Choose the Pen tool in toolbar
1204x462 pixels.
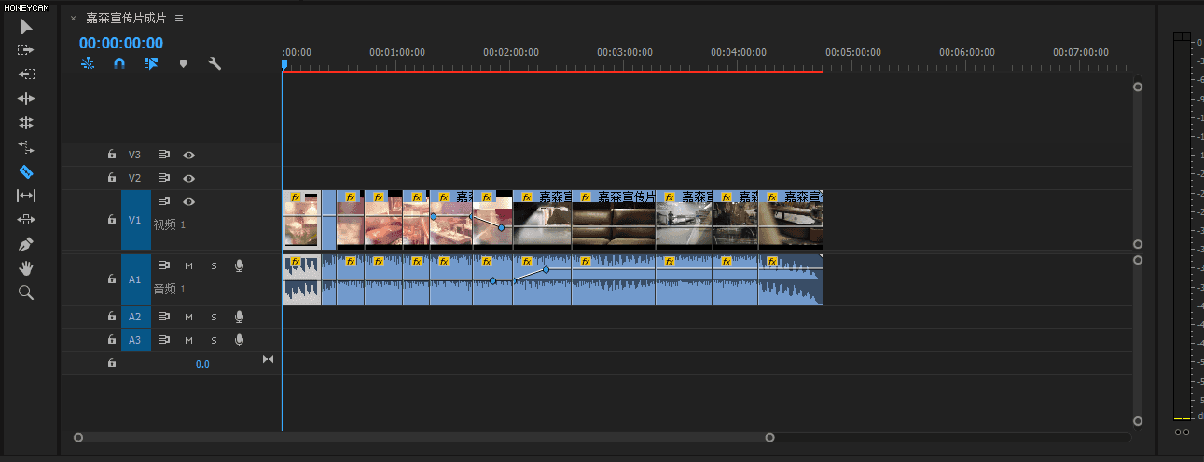point(26,244)
